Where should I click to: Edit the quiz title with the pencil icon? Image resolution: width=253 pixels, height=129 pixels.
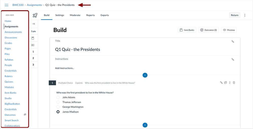coord(233,41)
